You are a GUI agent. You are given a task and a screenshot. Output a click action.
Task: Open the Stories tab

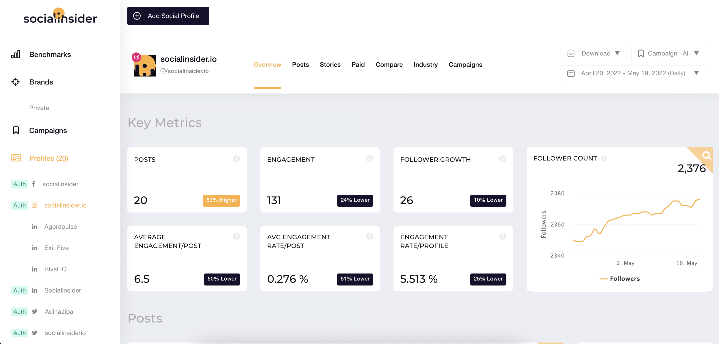tap(330, 64)
